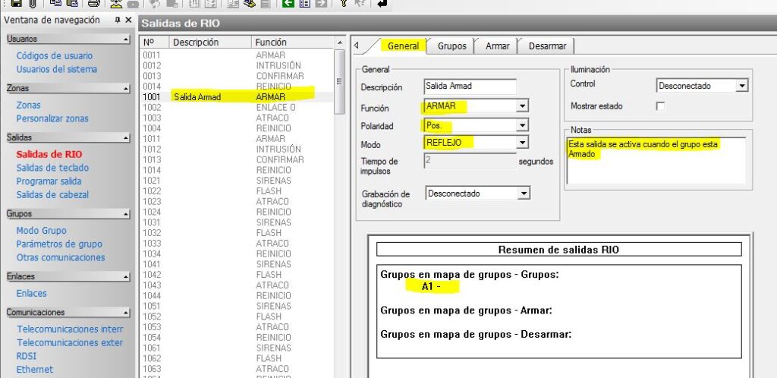Click the green back arrow toolbar icon
The height and width of the screenshot is (378, 777).
[288, 4]
